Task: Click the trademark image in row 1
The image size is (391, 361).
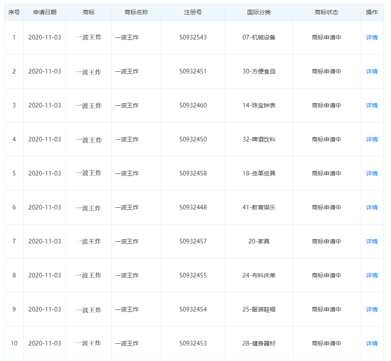Action: pyautogui.click(x=89, y=37)
